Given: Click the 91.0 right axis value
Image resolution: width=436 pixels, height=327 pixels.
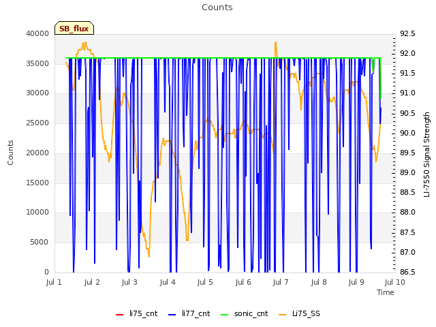Looking at the screenshot, I should pyautogui.click(x=407, y=93).
